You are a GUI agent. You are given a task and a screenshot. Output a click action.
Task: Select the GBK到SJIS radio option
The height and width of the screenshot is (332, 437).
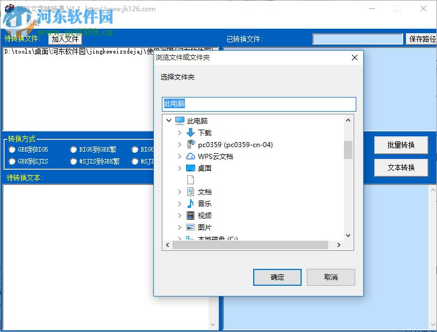(12, 161)
